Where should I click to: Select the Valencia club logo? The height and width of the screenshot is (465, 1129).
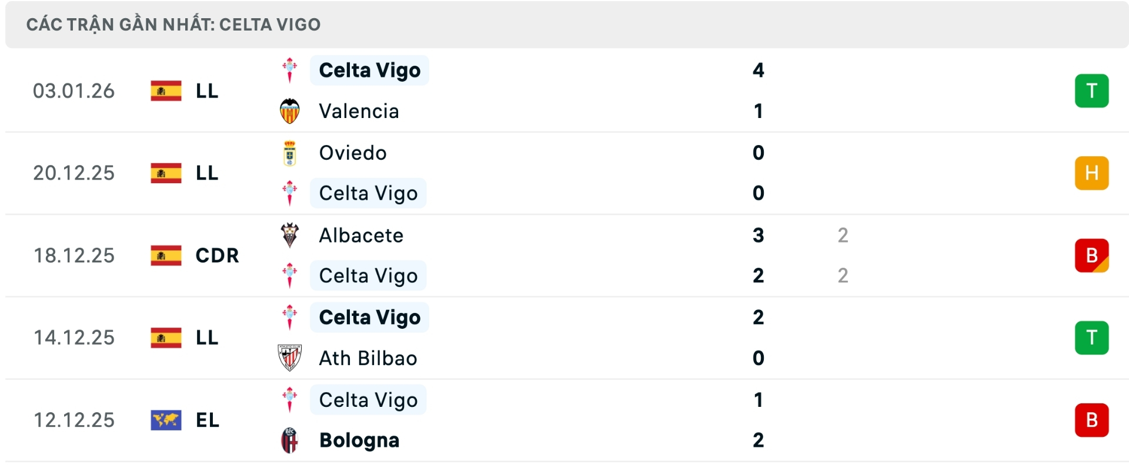click(290, 111)
